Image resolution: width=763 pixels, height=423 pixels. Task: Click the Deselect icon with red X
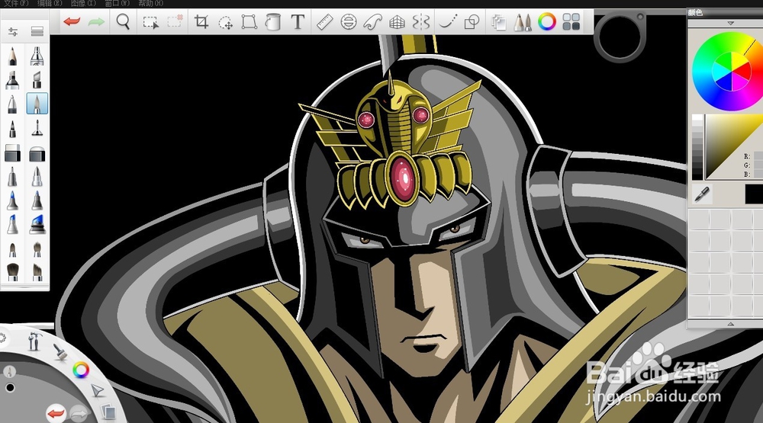[x=175, y=21]
